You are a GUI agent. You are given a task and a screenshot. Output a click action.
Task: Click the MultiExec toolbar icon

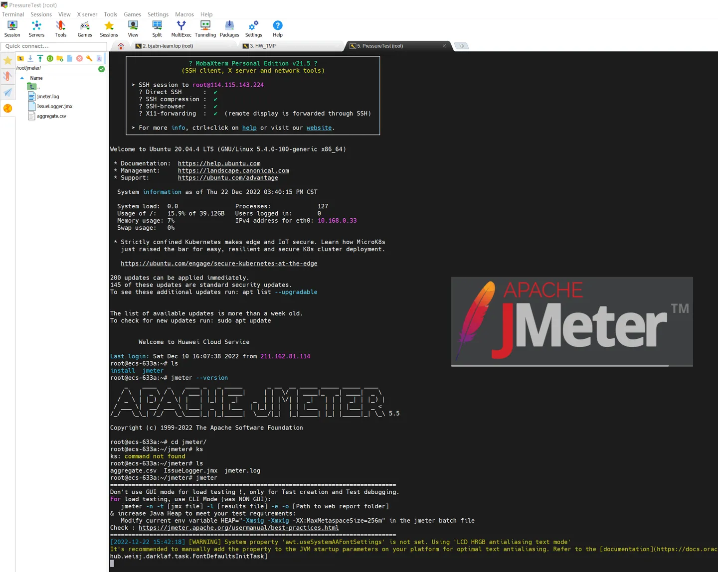(x=181, y=28)
